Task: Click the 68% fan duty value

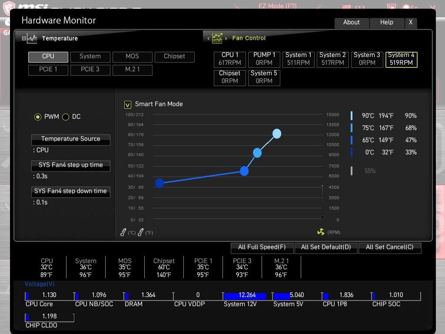Action: (x=411, y=128)
